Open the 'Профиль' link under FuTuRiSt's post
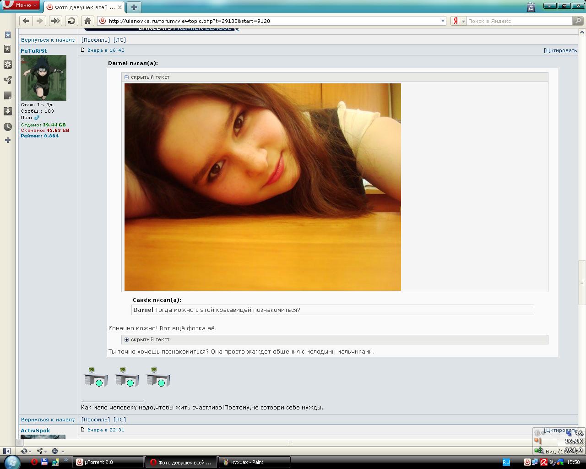The image size is (586, 469). tap(95, 420)
